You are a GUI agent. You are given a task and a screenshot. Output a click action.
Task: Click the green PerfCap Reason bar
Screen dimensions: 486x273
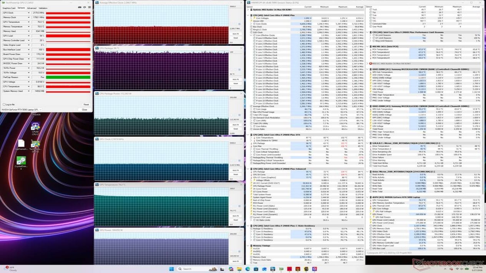(68, 77)
